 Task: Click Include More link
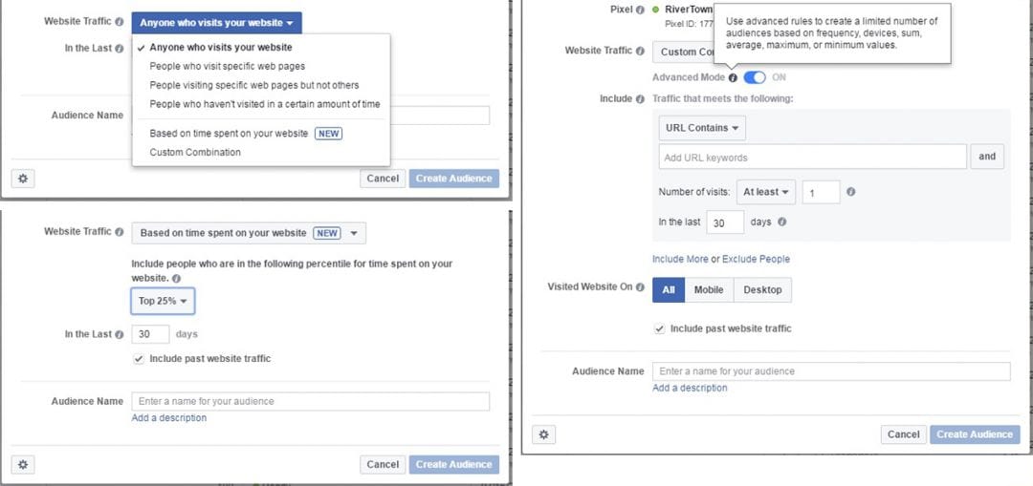pos(681,259)
